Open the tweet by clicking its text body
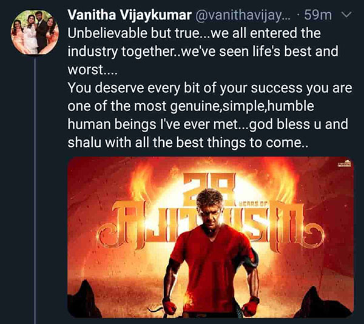The height and width of the screenshot is (324, 364). click(210, 88)
